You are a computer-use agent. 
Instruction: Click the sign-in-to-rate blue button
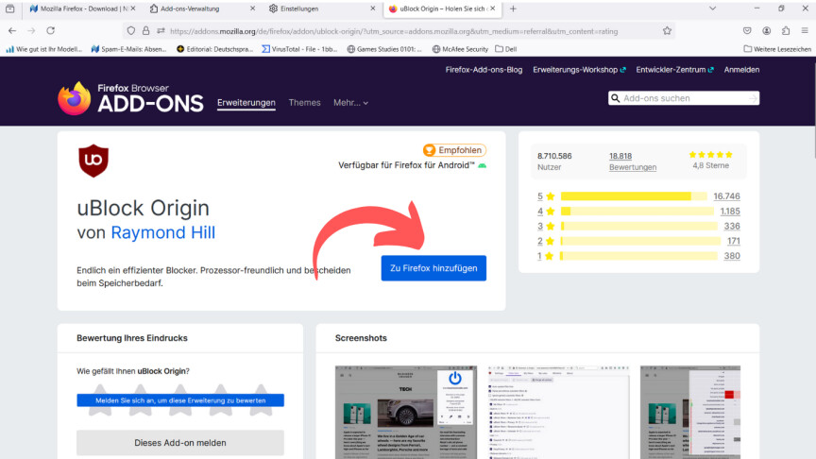point(180,400)
